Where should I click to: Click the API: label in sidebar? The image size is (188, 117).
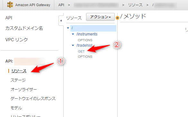[9, 61]
